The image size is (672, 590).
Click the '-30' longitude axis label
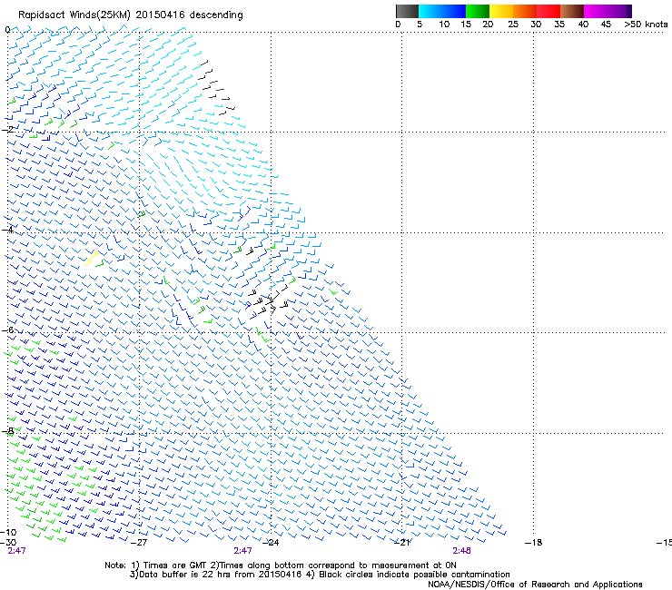pos(8,542)
